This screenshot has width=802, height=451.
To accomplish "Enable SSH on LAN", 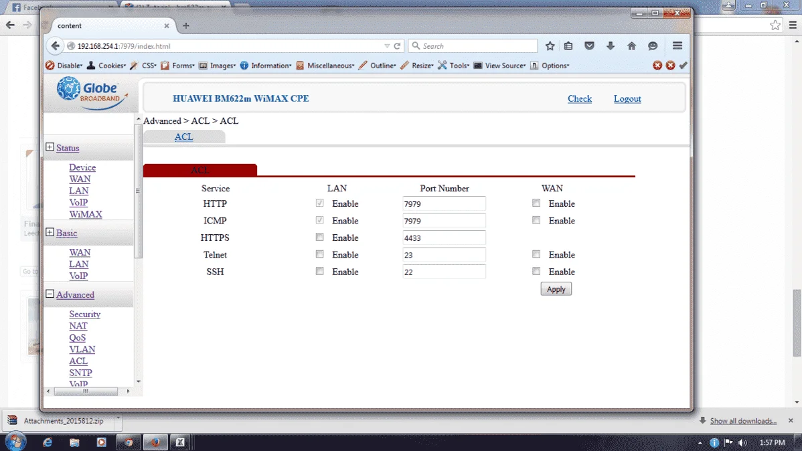I will pos(320,271).
